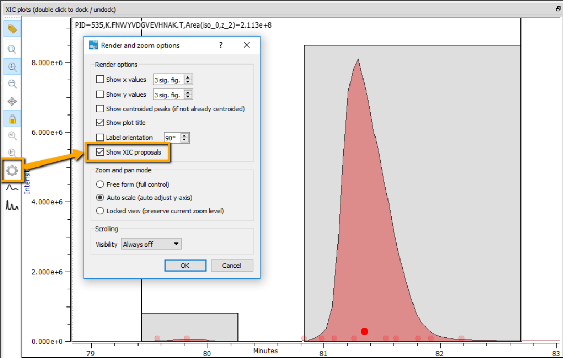Viewport: 563px width, 358px height.
Task: Select the jagged peaks plot icon
Action: (x=12, y=205)
